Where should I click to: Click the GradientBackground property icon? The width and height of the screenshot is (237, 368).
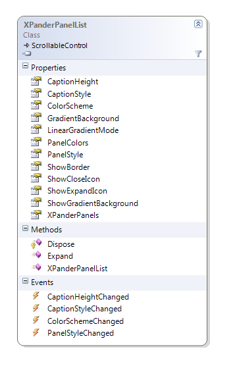(36, 118)
